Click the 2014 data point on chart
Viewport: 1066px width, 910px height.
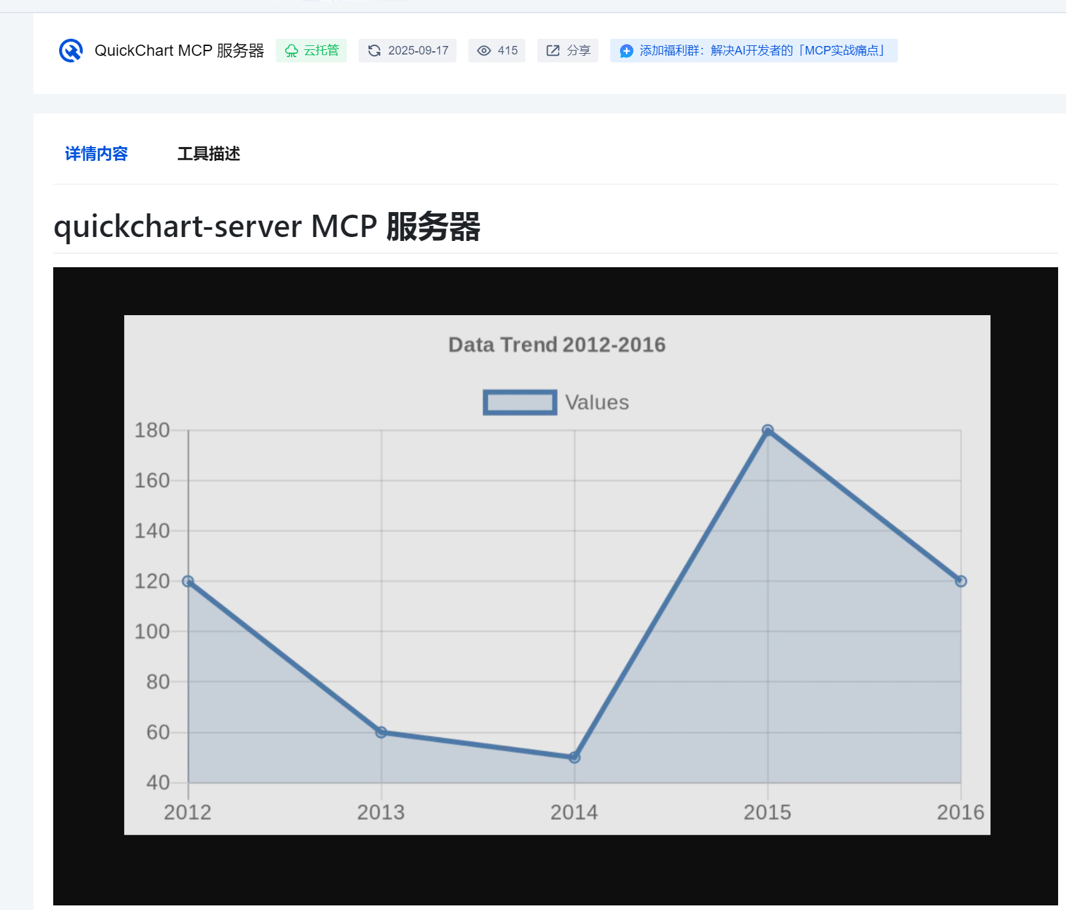click(x=574, y=757)
